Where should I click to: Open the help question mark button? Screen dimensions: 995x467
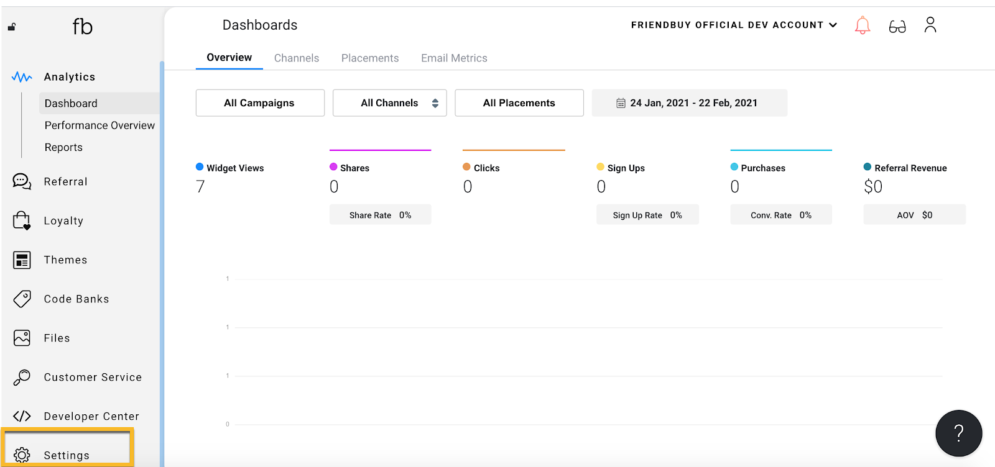[958, 433]
